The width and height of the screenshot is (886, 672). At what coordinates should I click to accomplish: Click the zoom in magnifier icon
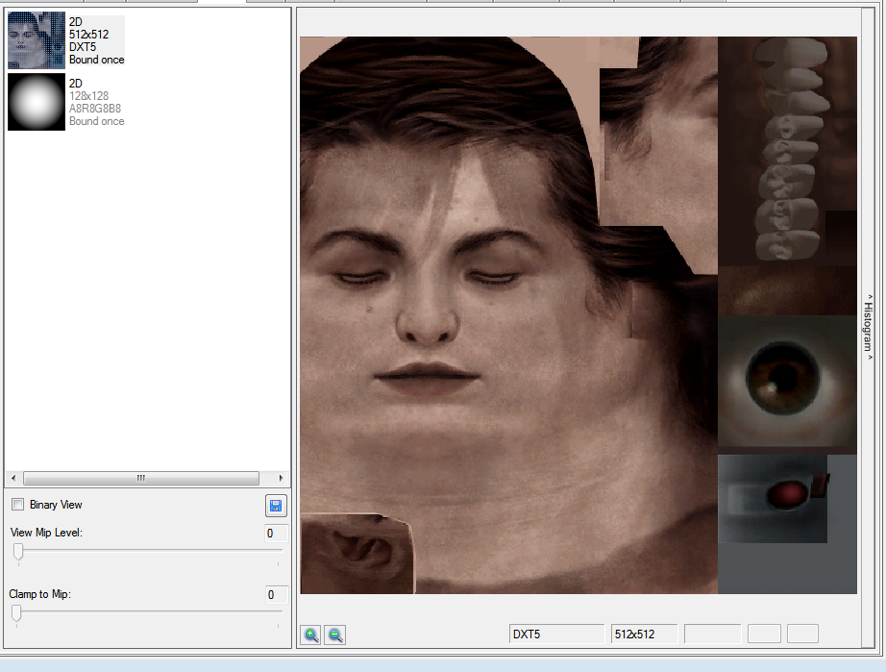point(310,635)
